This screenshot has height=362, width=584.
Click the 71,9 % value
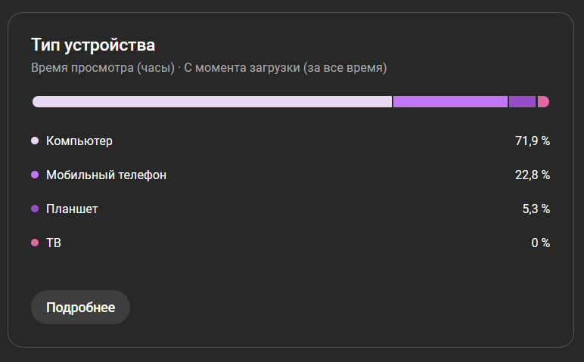click(532, 141)
